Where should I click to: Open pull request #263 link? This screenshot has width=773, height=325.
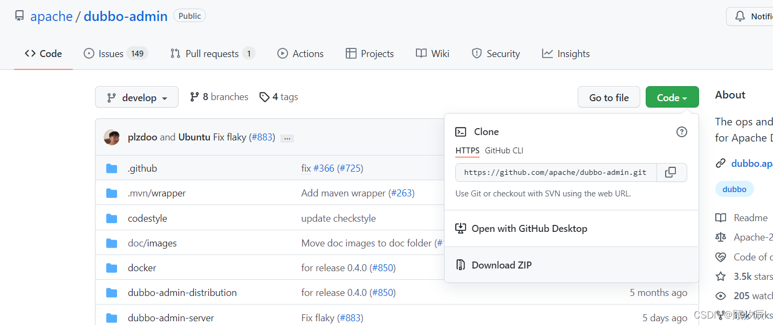tap(401, 193)
